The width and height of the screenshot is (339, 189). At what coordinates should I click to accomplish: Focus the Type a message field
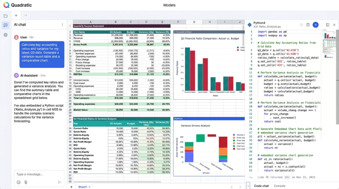39,174
